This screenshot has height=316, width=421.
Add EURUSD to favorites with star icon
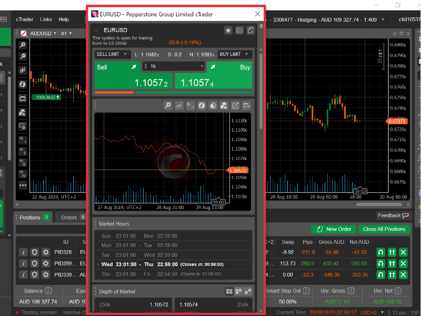pyautogui.click(x=228, y=31)
